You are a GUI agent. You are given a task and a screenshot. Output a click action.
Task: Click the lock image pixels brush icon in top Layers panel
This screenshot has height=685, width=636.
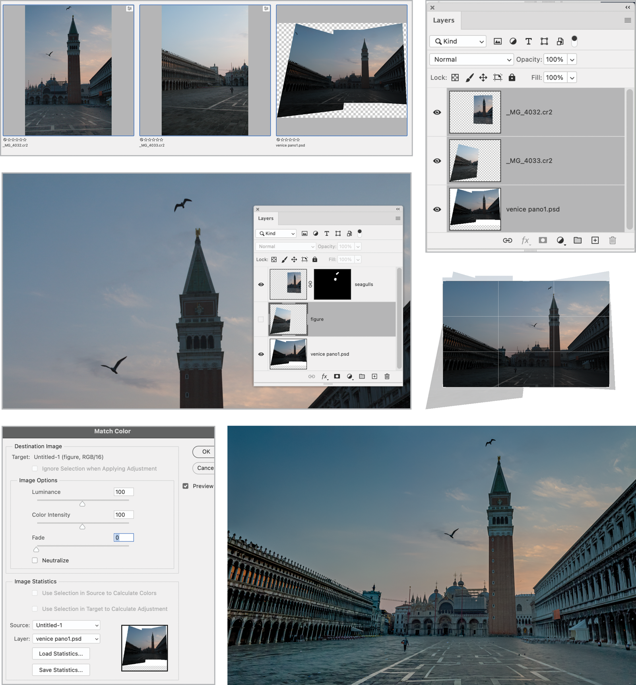(469, 78)
